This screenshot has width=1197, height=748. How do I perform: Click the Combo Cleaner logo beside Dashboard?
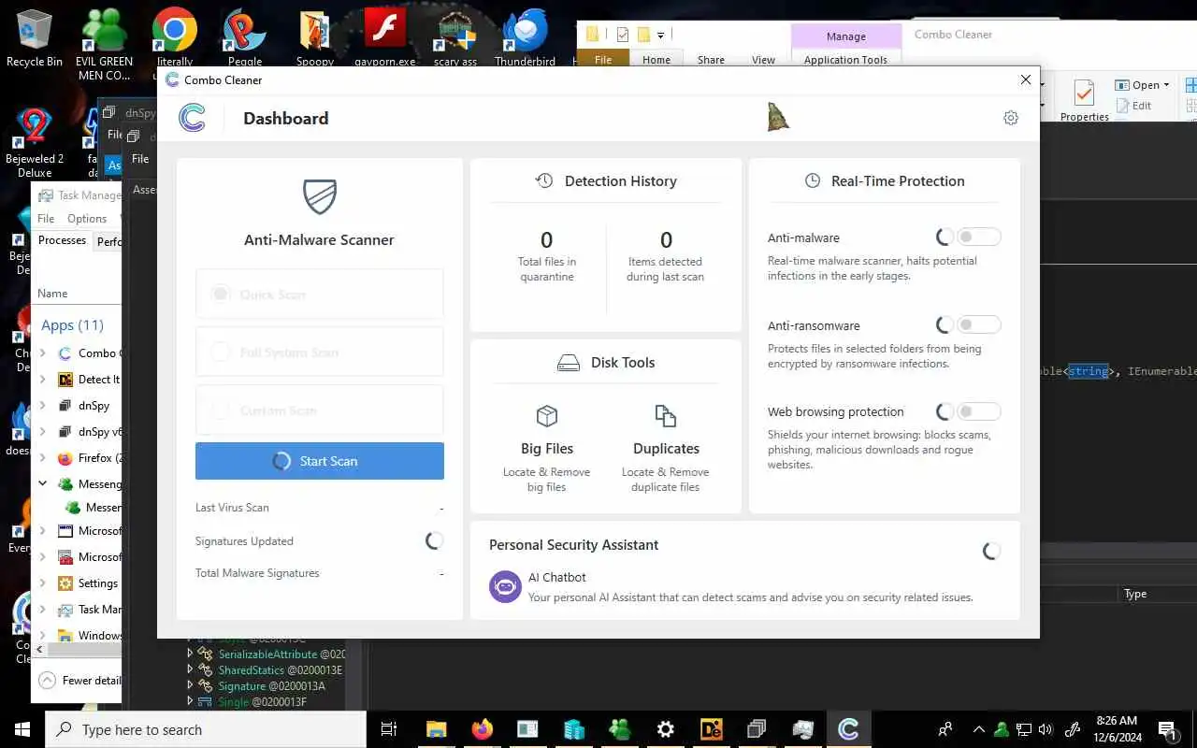pyautogui.click(x=192, y=118)
